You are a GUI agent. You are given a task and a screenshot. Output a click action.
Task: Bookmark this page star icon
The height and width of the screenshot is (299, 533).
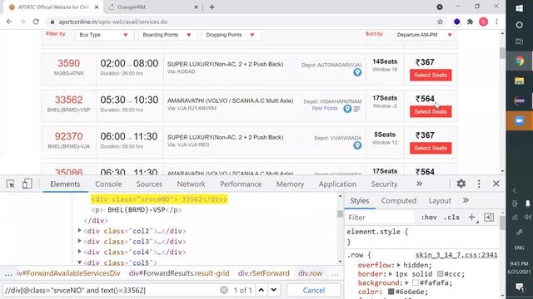pyautogui.click(x=440, y=22)
